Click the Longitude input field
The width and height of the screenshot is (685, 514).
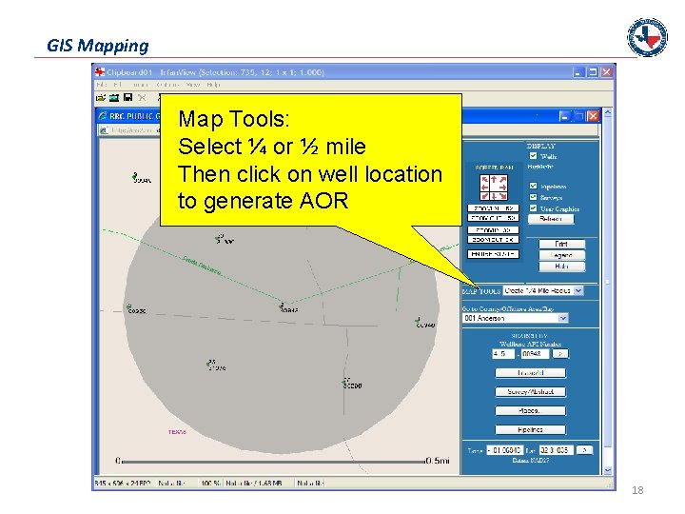(x=504, y=449)
